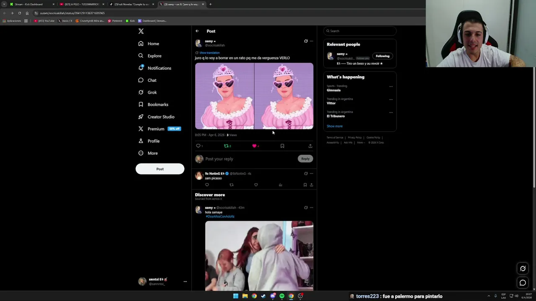Viewport: 536px width, 301px height.
Task: Go back with the arrow beside Post heading
Action: pyautogui.click(x=197, y=31)
